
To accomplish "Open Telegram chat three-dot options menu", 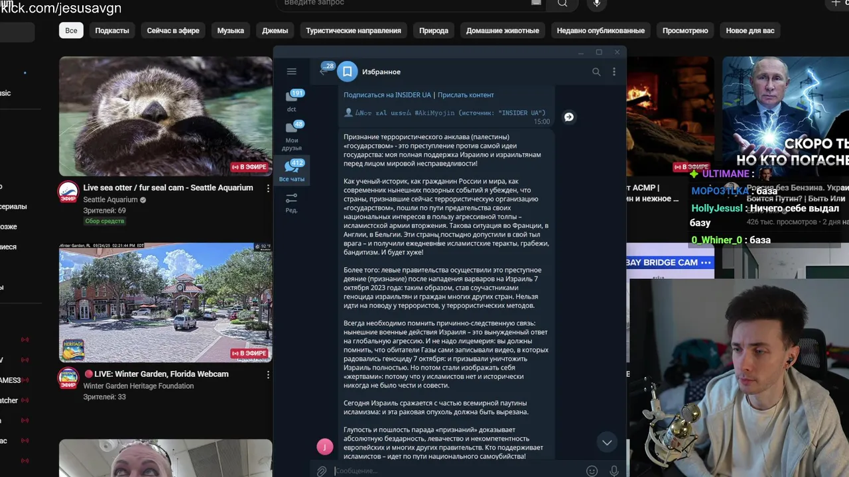I will pyautogui.click(x=614, y=72).
